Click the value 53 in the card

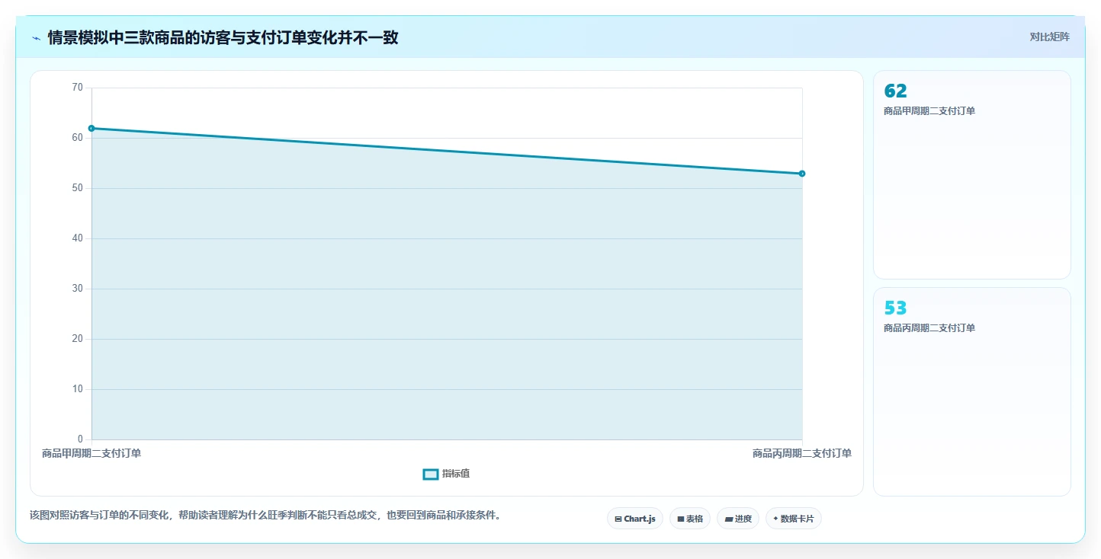895,308
